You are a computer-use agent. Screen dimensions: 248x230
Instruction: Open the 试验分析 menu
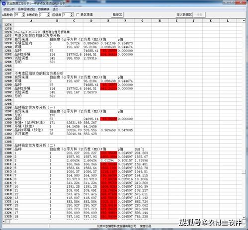click(x=9, y=9)
